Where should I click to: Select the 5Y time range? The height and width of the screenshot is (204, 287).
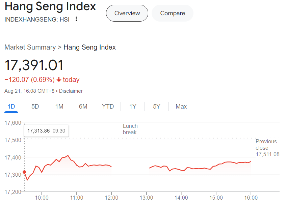coord(156,106)
